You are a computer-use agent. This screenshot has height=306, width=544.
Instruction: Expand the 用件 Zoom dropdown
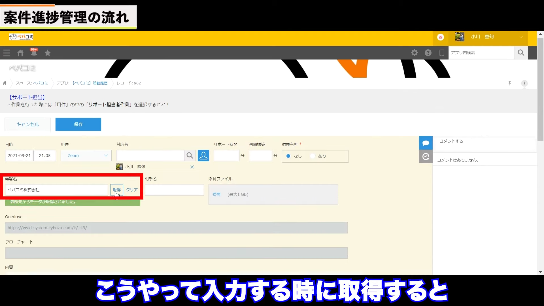pos(86,156)
